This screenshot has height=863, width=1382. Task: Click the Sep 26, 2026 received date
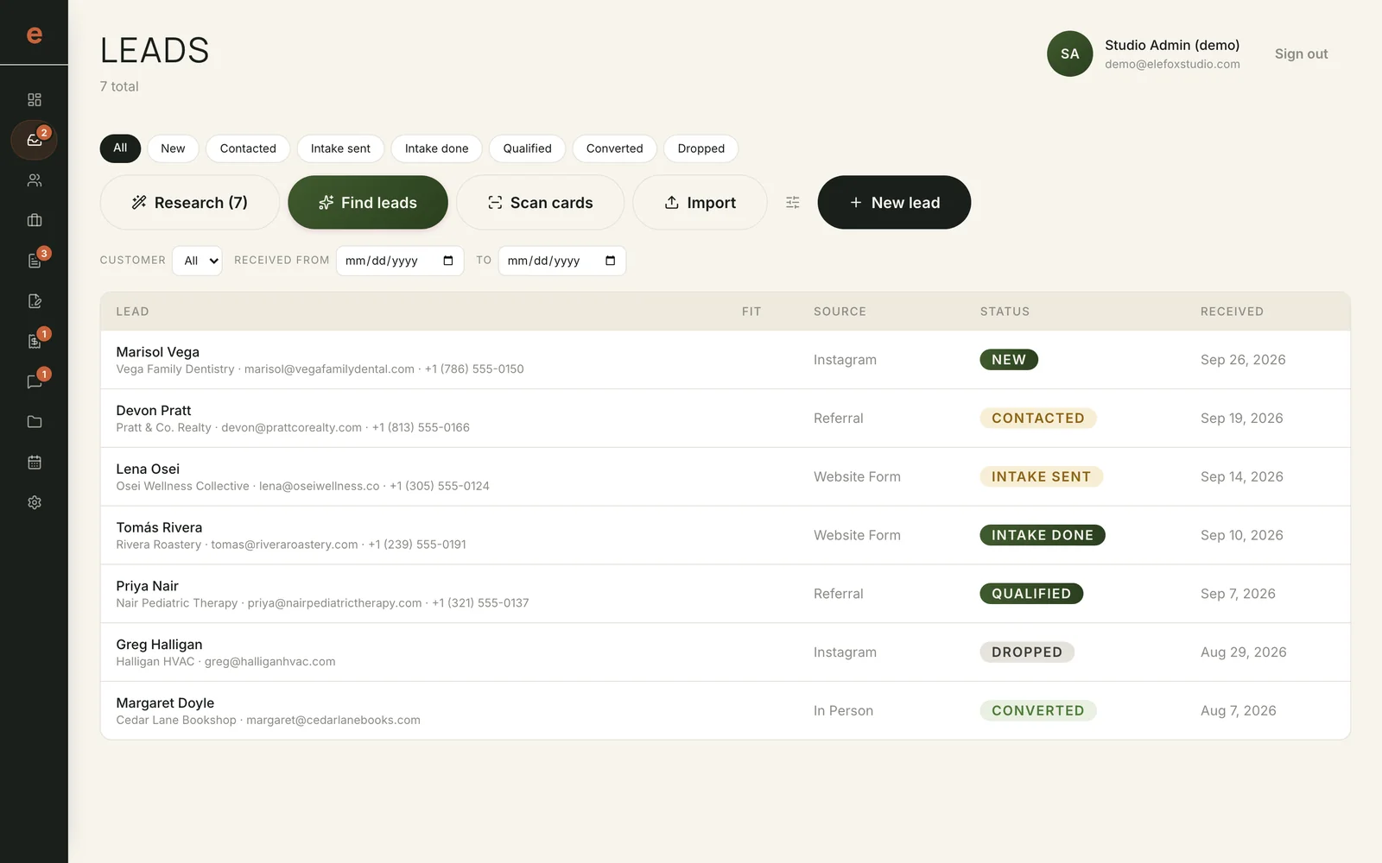pos(1243,360)
